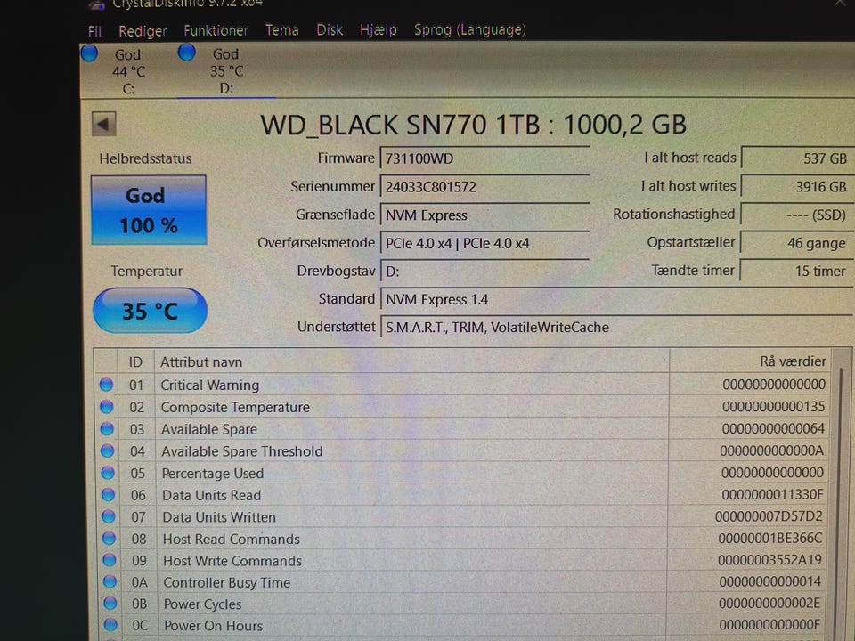Image resolution: width=855 pixels, height=641 pixels.
Task: Click the previous disk arrow button
Action: (103, 124)
